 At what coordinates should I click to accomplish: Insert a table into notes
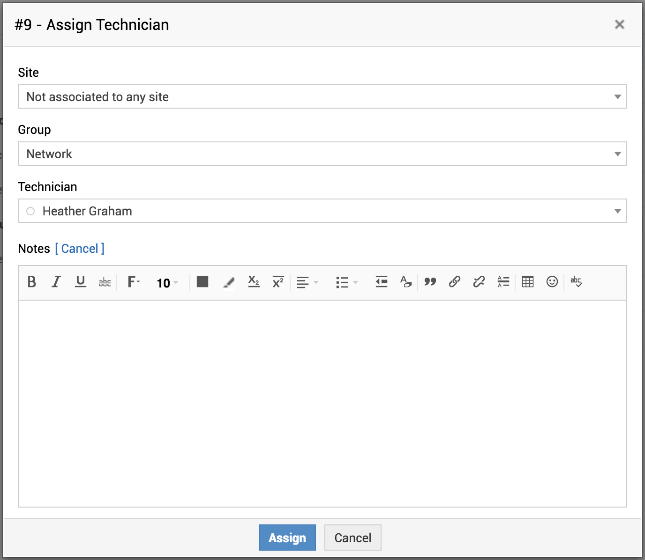coord(528,282)
